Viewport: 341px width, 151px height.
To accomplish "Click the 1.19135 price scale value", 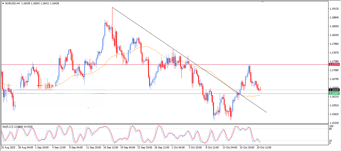I will (x=334, y=9).
